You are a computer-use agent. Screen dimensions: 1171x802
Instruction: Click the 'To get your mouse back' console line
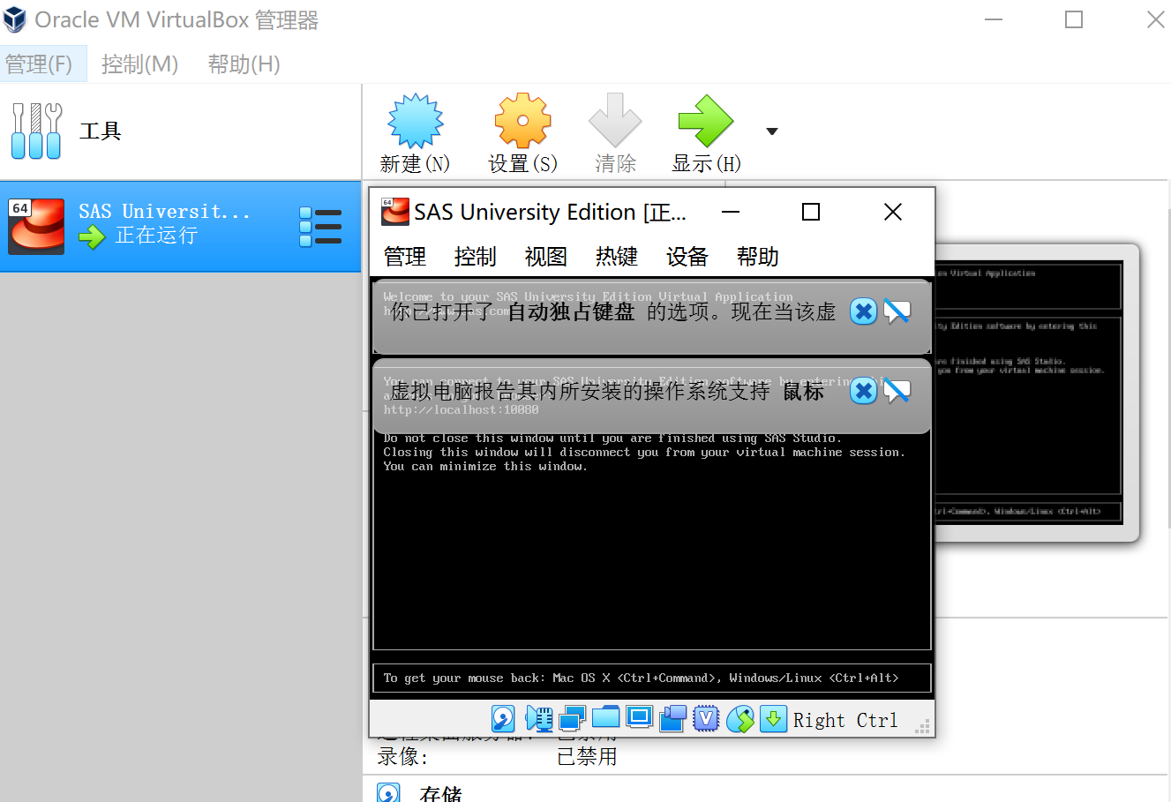641,678
